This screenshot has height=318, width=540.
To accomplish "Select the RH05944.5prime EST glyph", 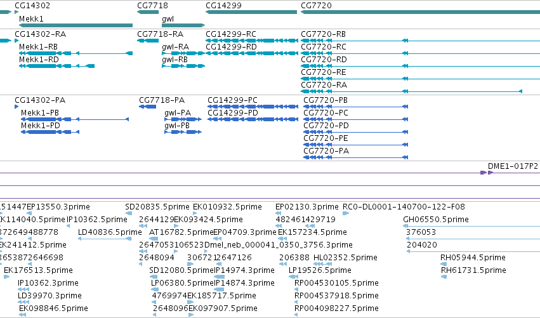I will (x=444, y=264).
